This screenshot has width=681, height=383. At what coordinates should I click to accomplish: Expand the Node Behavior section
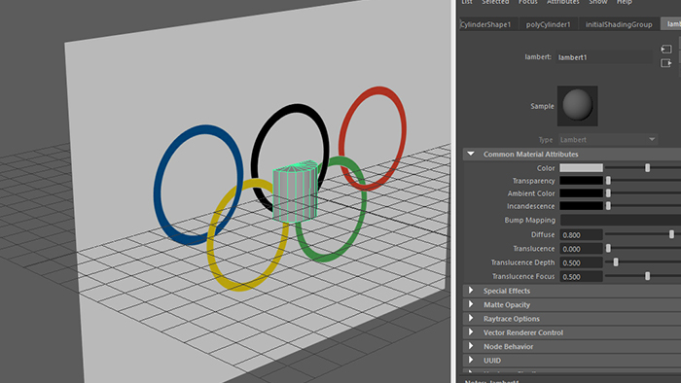click(471, 346)
